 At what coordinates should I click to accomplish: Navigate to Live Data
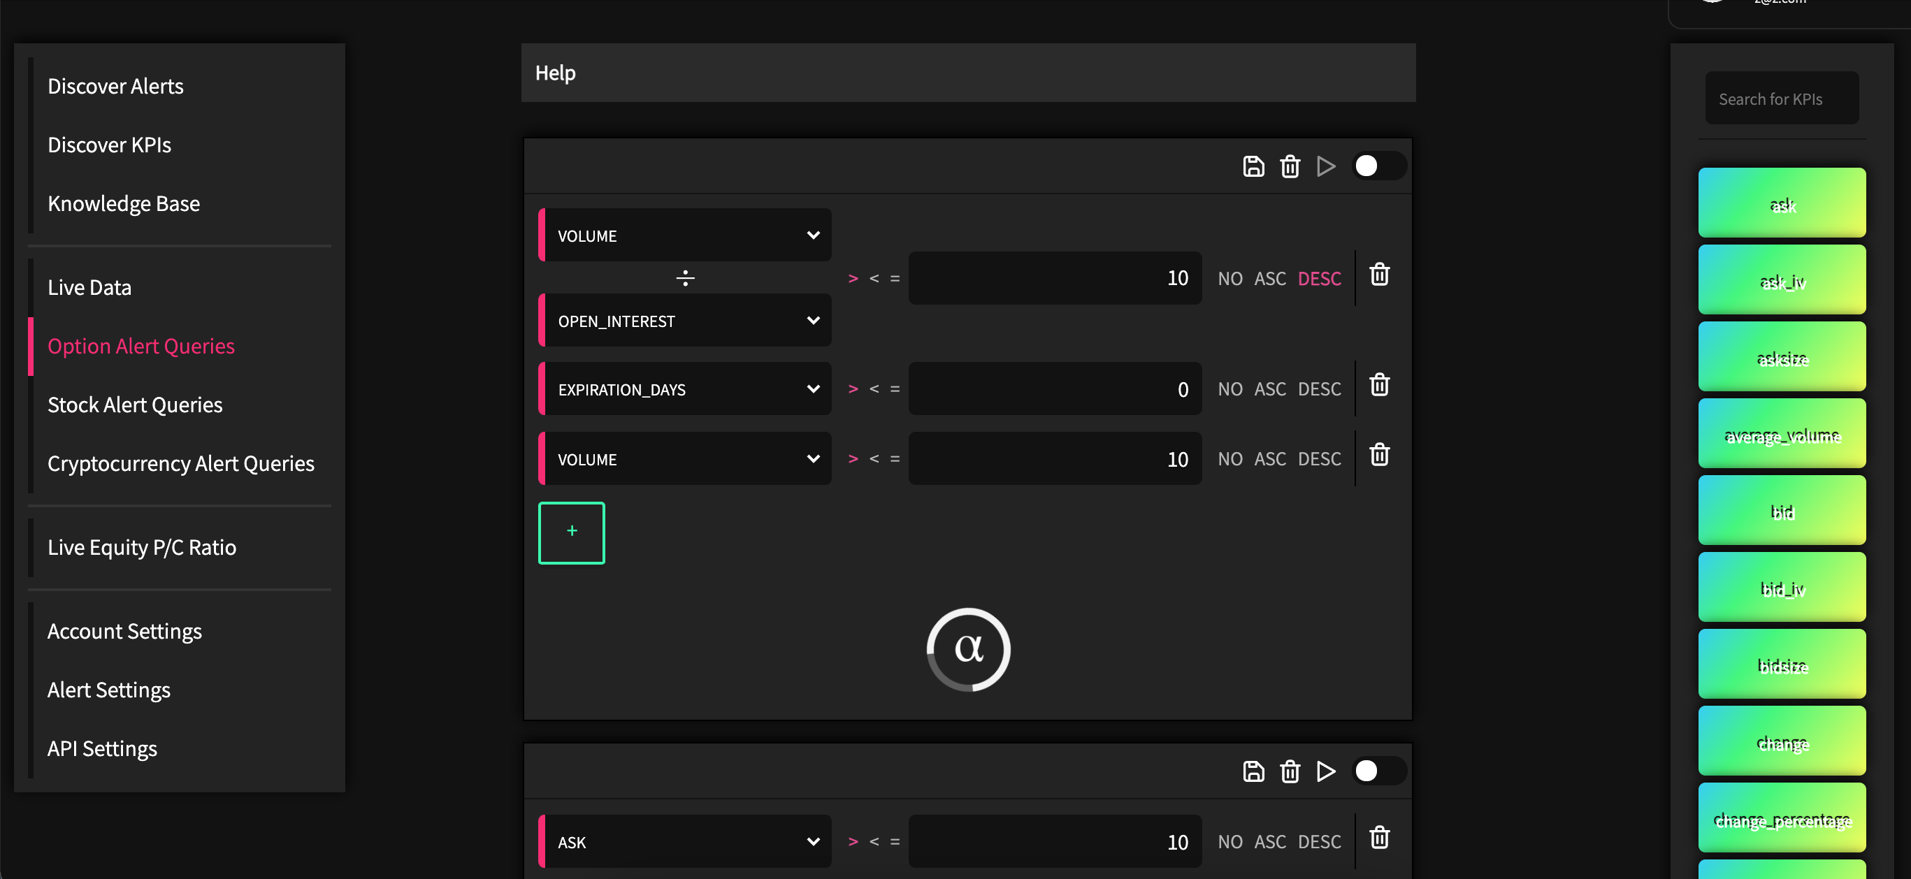click(x=89, y=287)
